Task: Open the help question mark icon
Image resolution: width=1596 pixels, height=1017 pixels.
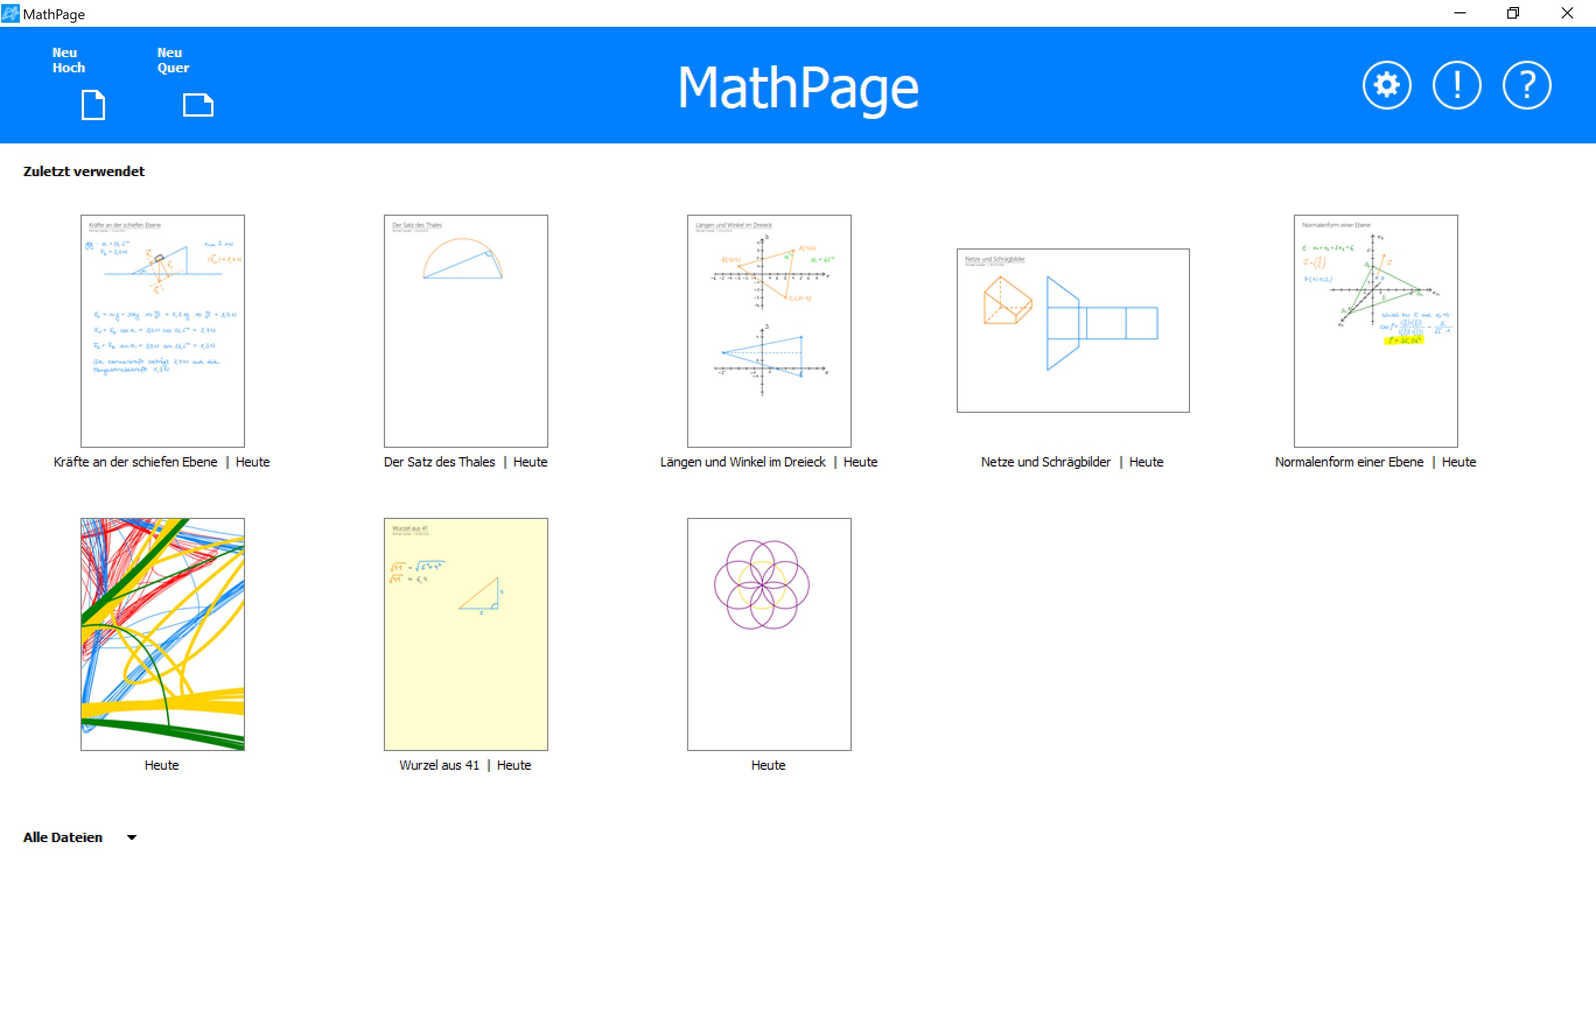Action: tap(1527, 86)
